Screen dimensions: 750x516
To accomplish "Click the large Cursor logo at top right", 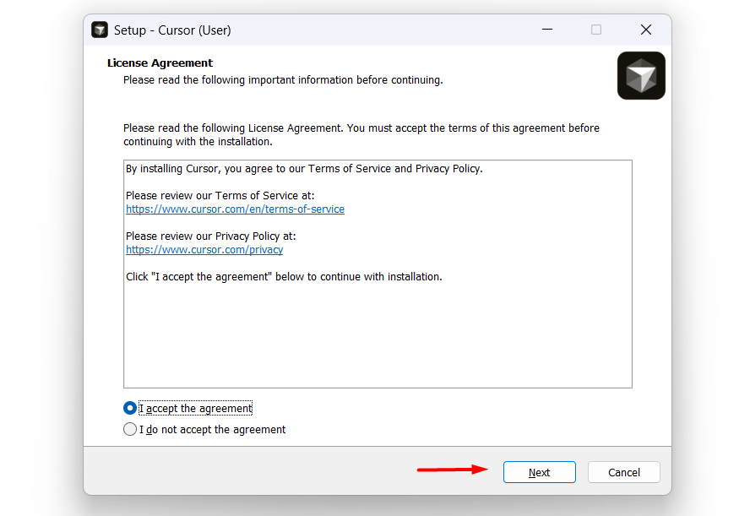I will coord(641,75).
